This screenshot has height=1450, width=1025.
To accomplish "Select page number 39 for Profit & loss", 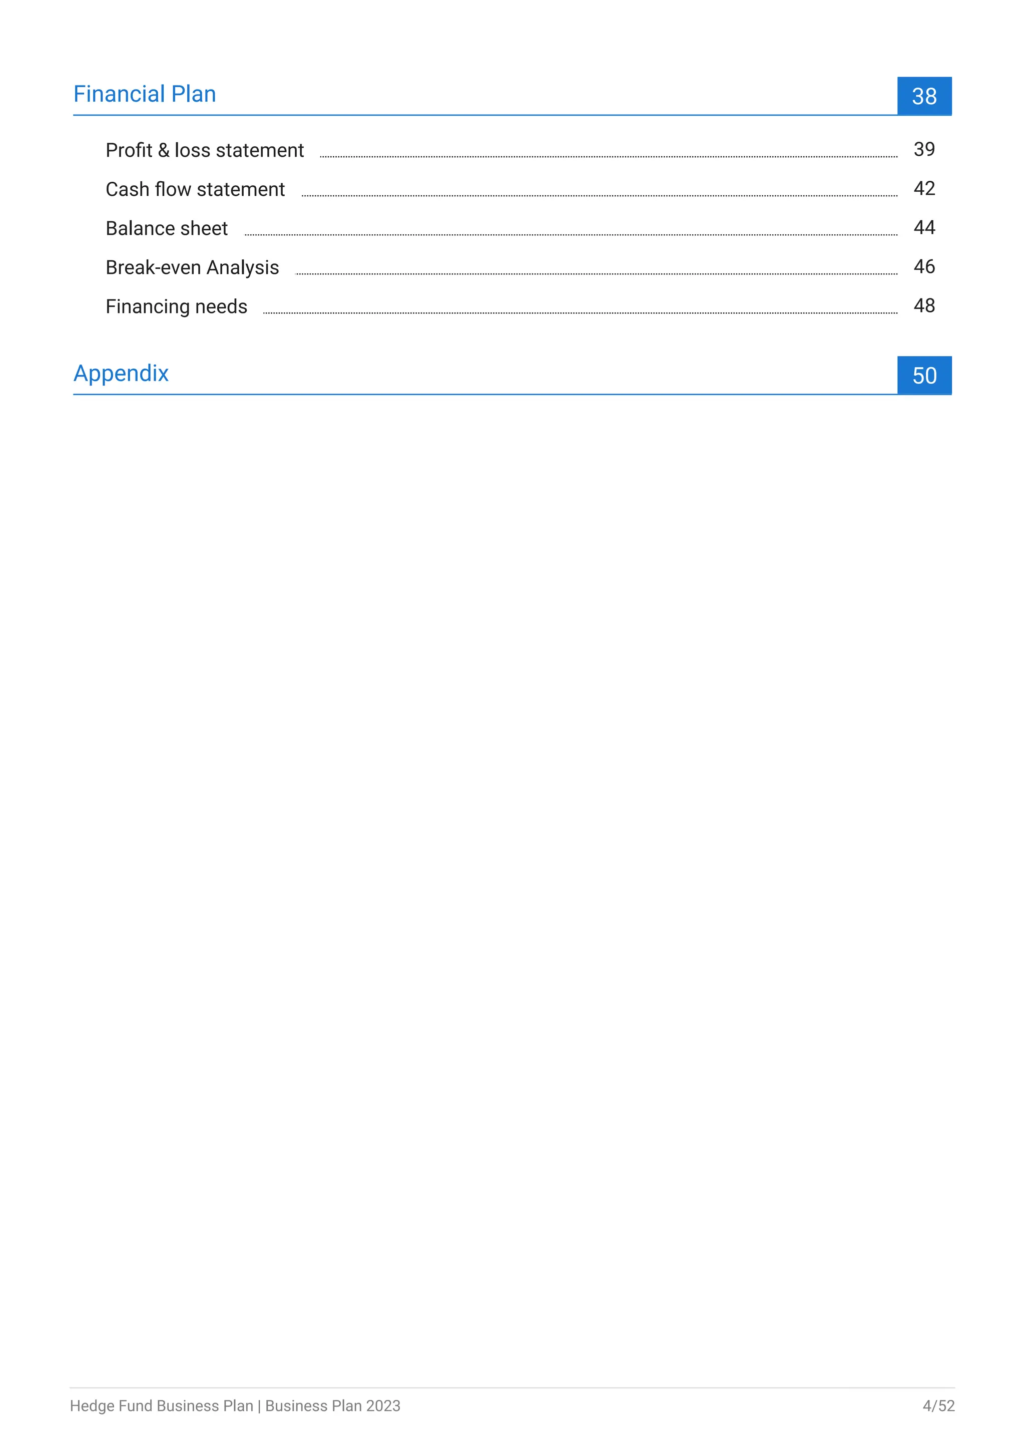I will [924, 150].
